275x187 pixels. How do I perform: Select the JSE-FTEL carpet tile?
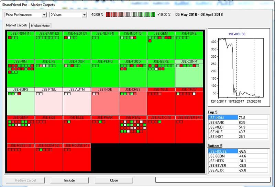[x=49, y=101]
